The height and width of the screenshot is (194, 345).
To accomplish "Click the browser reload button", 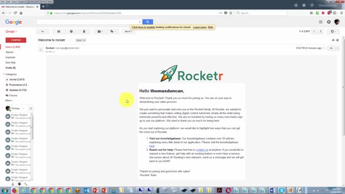I will click(x=15, y=13).
